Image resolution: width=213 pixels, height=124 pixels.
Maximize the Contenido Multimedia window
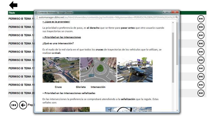tap(169, 12)
